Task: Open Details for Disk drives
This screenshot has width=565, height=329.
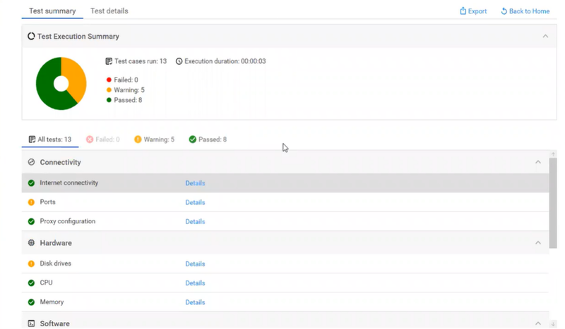Action: (x=195, y=264)
